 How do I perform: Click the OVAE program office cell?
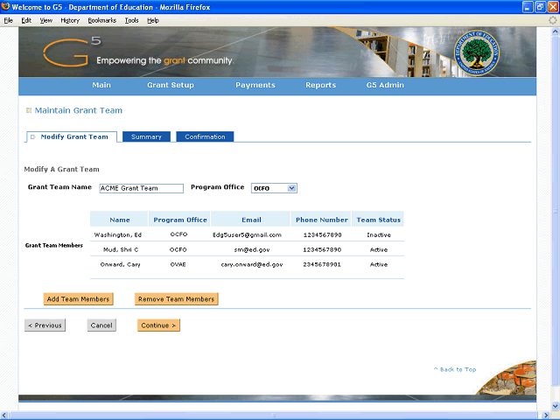[x=178, y=264]
